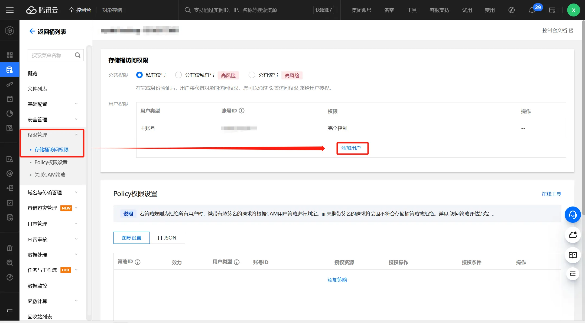The image size is (585, 323).
Task: Open the 设置访问权限 link
Action: 284,88
